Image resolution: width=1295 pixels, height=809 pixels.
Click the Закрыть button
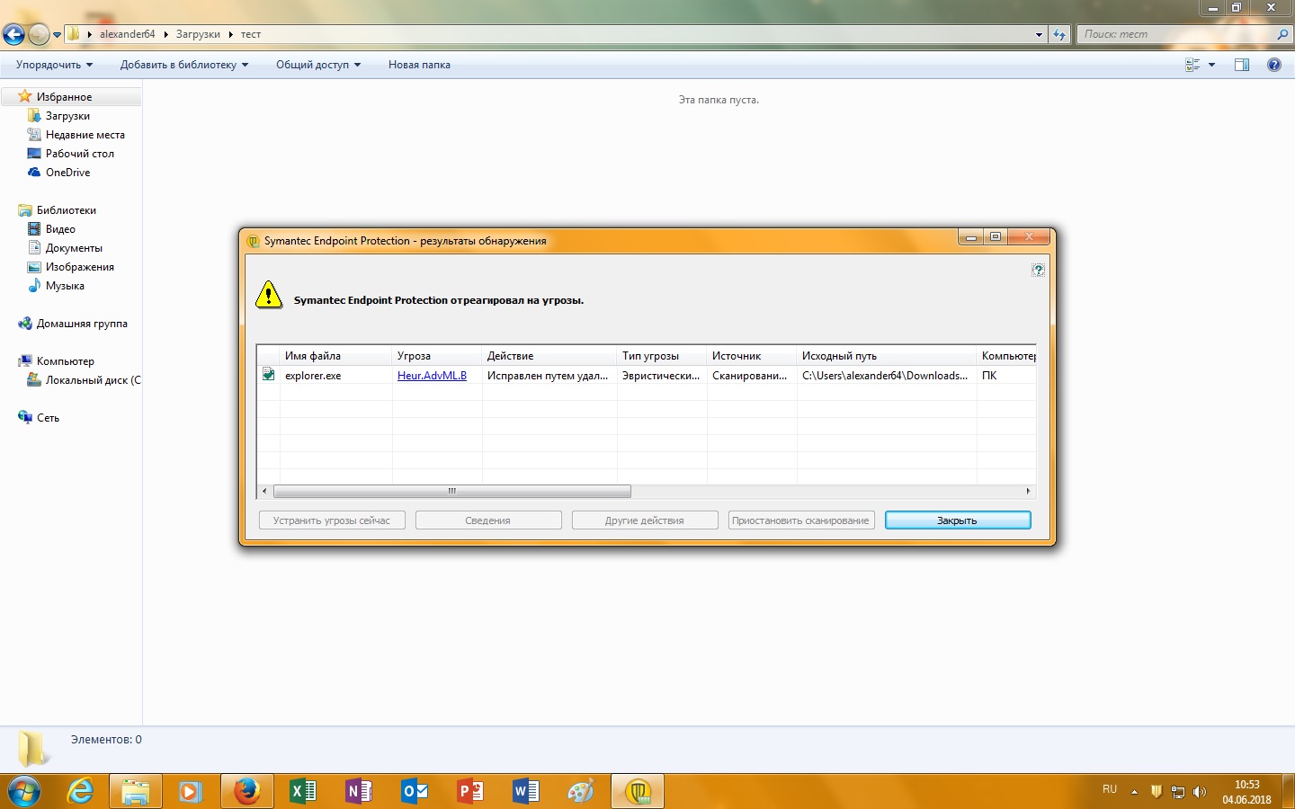(x=958, y=520)
